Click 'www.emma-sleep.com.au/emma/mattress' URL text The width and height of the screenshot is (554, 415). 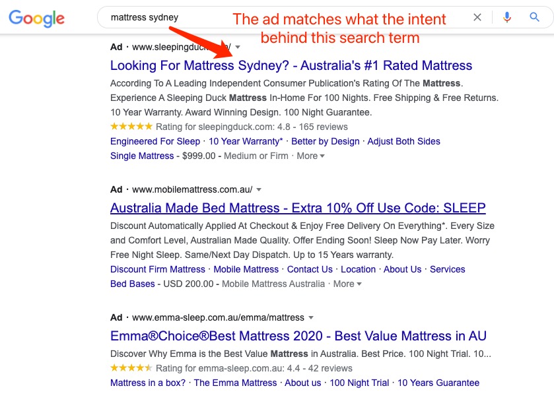pos(218,317)
